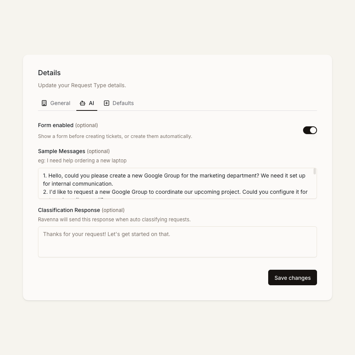Click the "eg: I need help ordering" hint text
The image size is (355, 355).
click(x=82, y=160)
